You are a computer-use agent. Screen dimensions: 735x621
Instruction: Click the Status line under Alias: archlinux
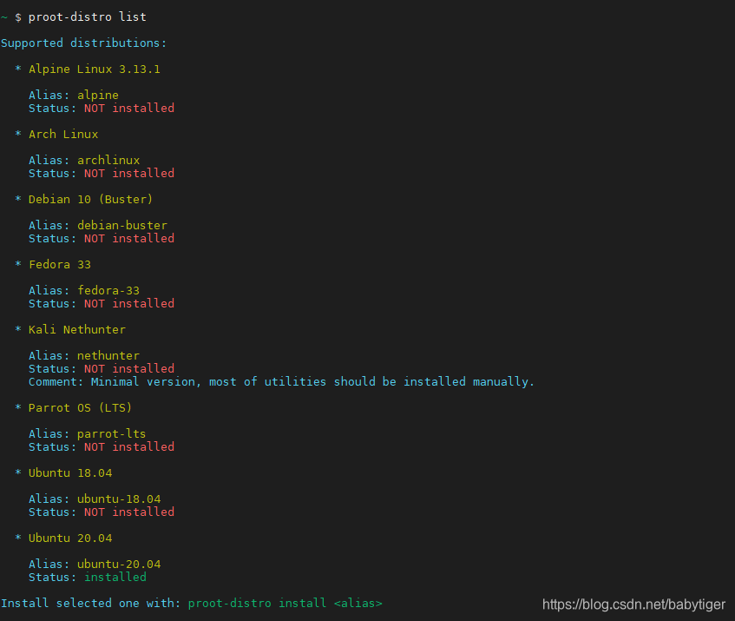tap(102, 174)
